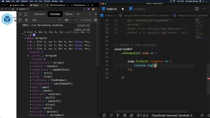The image size is (210, 118).
Task: Click the '10 hidden' messages label
Action: (x=86, y=20)
